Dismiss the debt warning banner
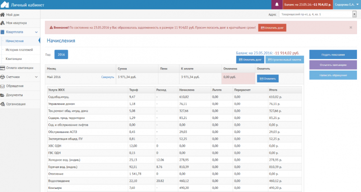 pyautogui.click(x=351, y=27)
